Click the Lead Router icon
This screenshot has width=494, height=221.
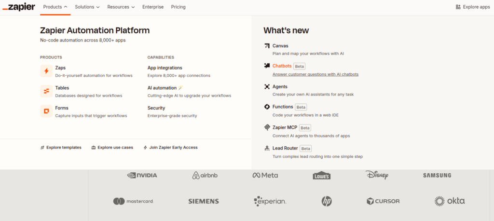click(267, 148)
